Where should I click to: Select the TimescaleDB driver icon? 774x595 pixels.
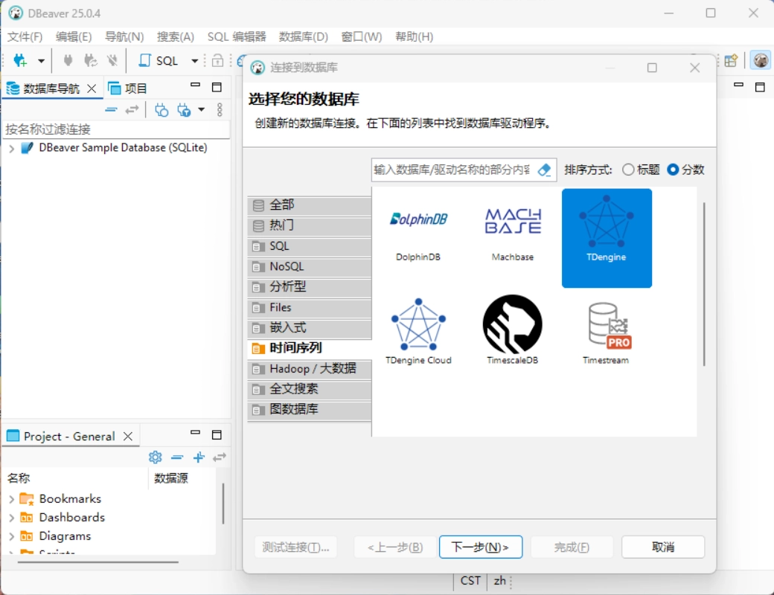pos(512,324)
